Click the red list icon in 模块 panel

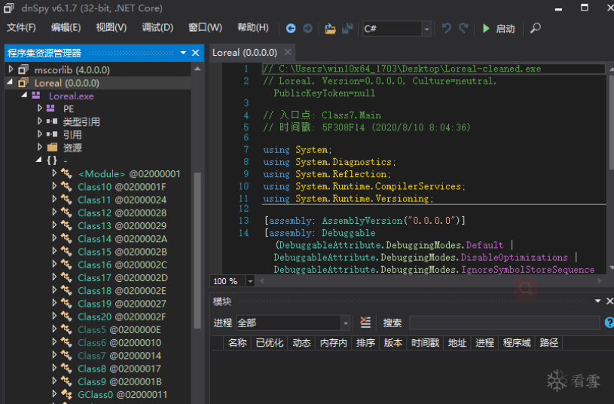coord(365,323)
